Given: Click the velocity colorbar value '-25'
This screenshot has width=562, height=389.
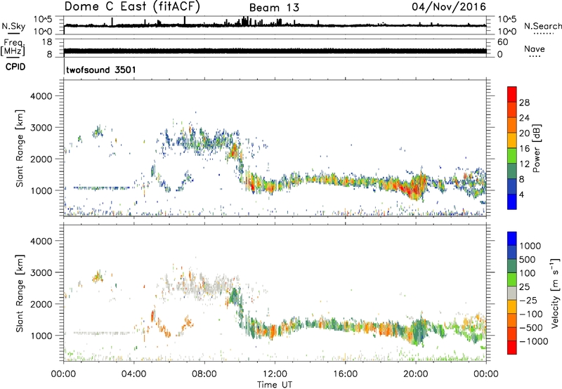Looking at the screenshot, I should click(x=530, y=301).
